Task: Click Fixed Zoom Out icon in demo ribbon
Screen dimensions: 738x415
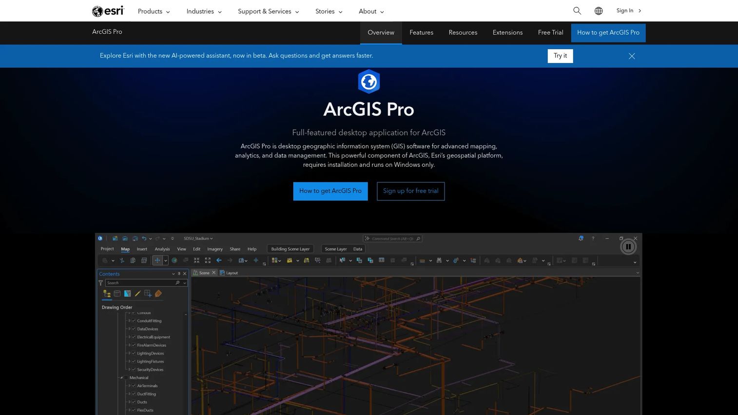Action: (x=208, y=260)
